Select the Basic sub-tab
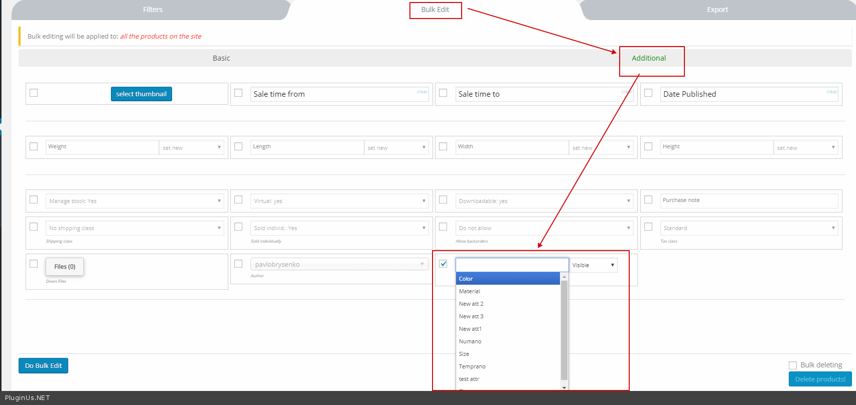 click(221, 58)
